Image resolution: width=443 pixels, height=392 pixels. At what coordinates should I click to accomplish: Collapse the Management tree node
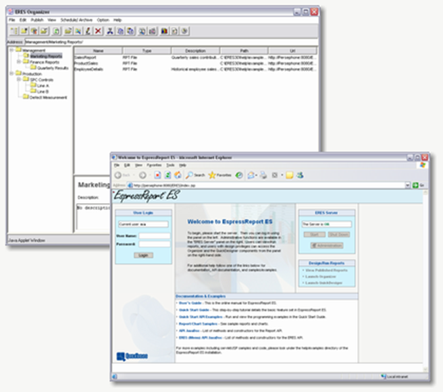coord(11,51)
